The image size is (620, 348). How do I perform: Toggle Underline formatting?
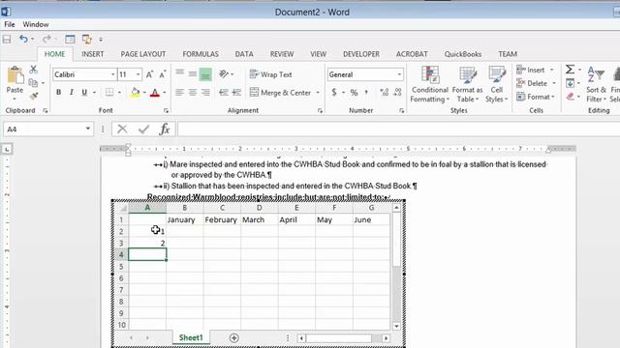tap(84, 93)
